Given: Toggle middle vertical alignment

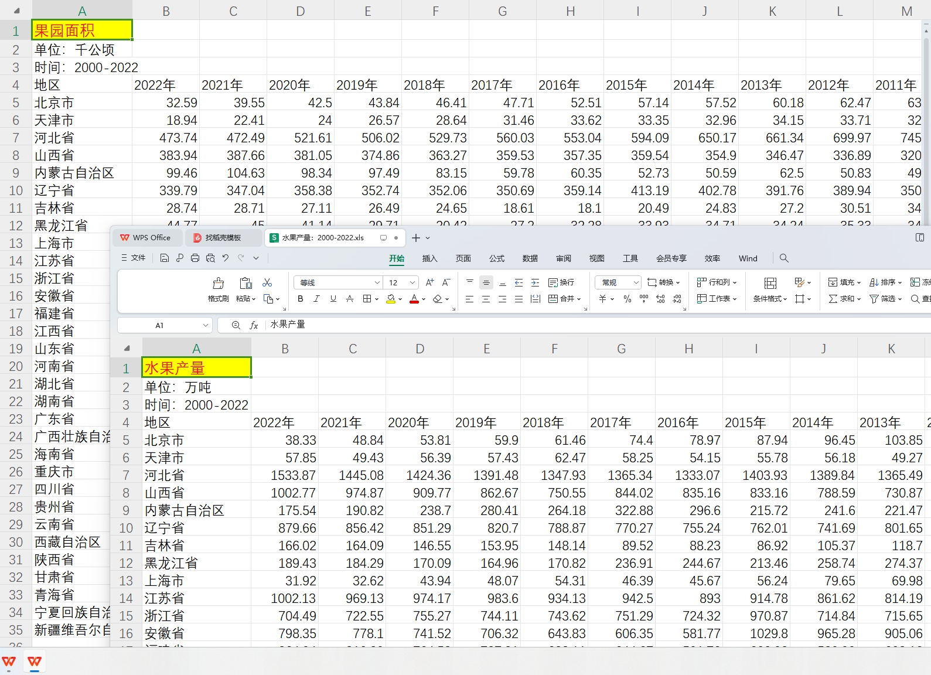Looking at the screenshot, I should pyautogui.click(x=486, y=282).
